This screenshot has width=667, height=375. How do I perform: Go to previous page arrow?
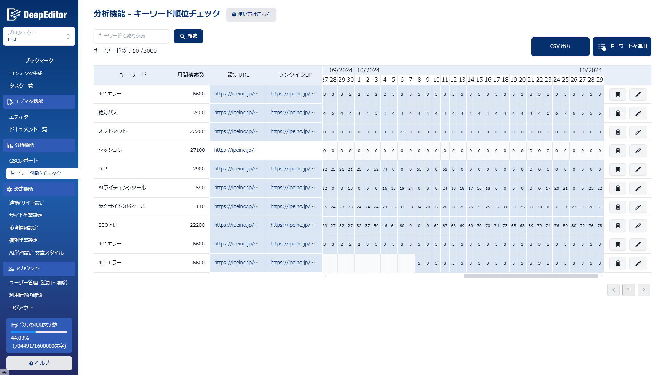click(x=613, y=290)
